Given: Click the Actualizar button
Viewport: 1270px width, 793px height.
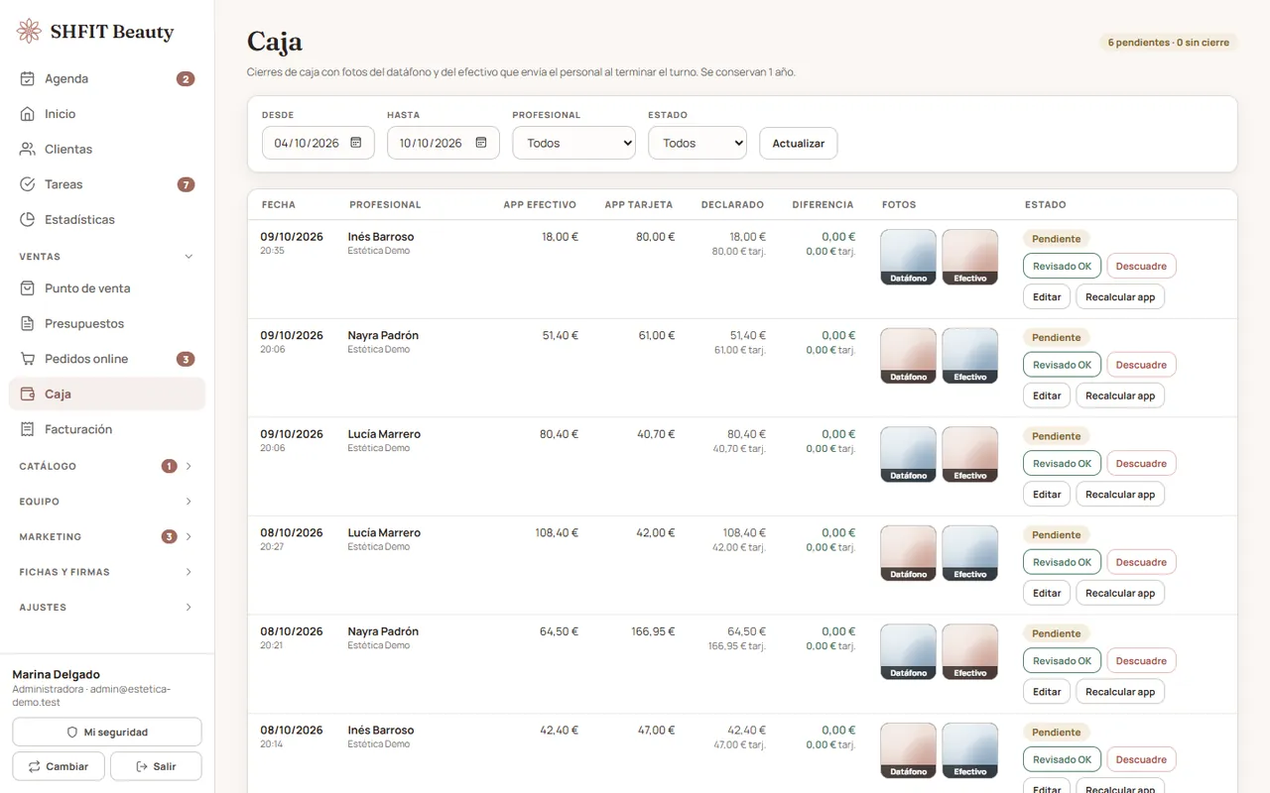Looking at the screenshot, I should tap(799, 143).
